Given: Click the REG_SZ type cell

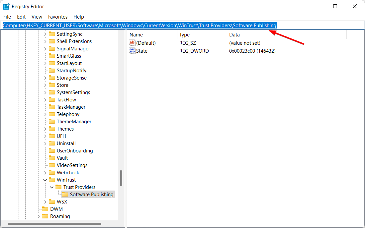Looking at the screenshot, I should (188, 43).
